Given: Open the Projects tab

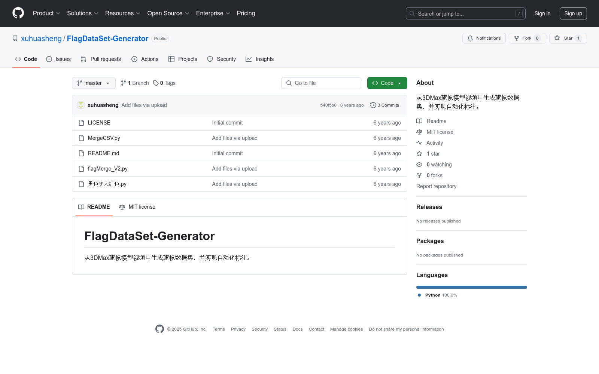Looking at the screenshot, I should coord(183,59).
